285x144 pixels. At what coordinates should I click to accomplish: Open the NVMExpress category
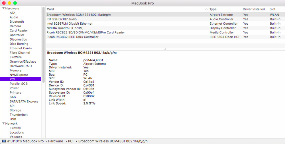point(19,75)
